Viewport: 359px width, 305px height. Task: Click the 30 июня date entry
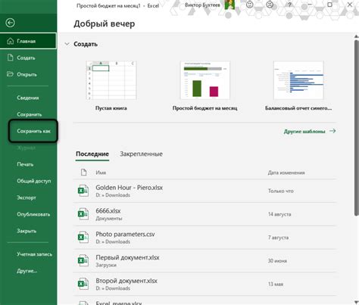277,260
